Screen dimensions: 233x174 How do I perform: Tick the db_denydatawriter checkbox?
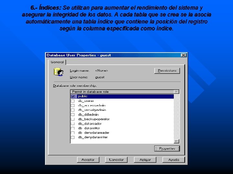click(x=73, y=137)
